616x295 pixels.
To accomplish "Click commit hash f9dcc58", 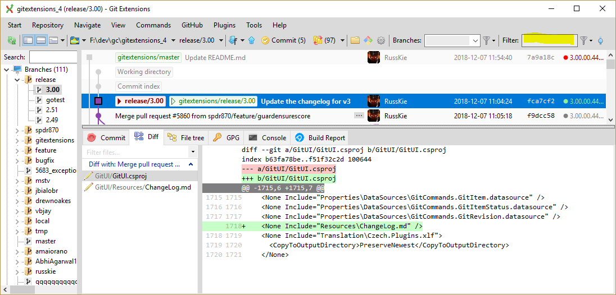I will tap(541, 116).
